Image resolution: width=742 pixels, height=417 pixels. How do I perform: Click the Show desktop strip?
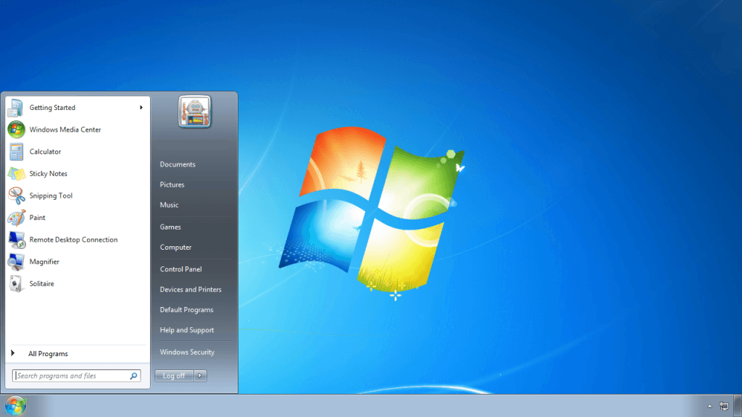[738, 405]
